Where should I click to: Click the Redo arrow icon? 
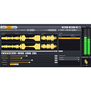tap(29, 53)
